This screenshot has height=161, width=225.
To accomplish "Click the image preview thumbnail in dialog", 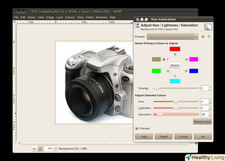I will (208, 27).
